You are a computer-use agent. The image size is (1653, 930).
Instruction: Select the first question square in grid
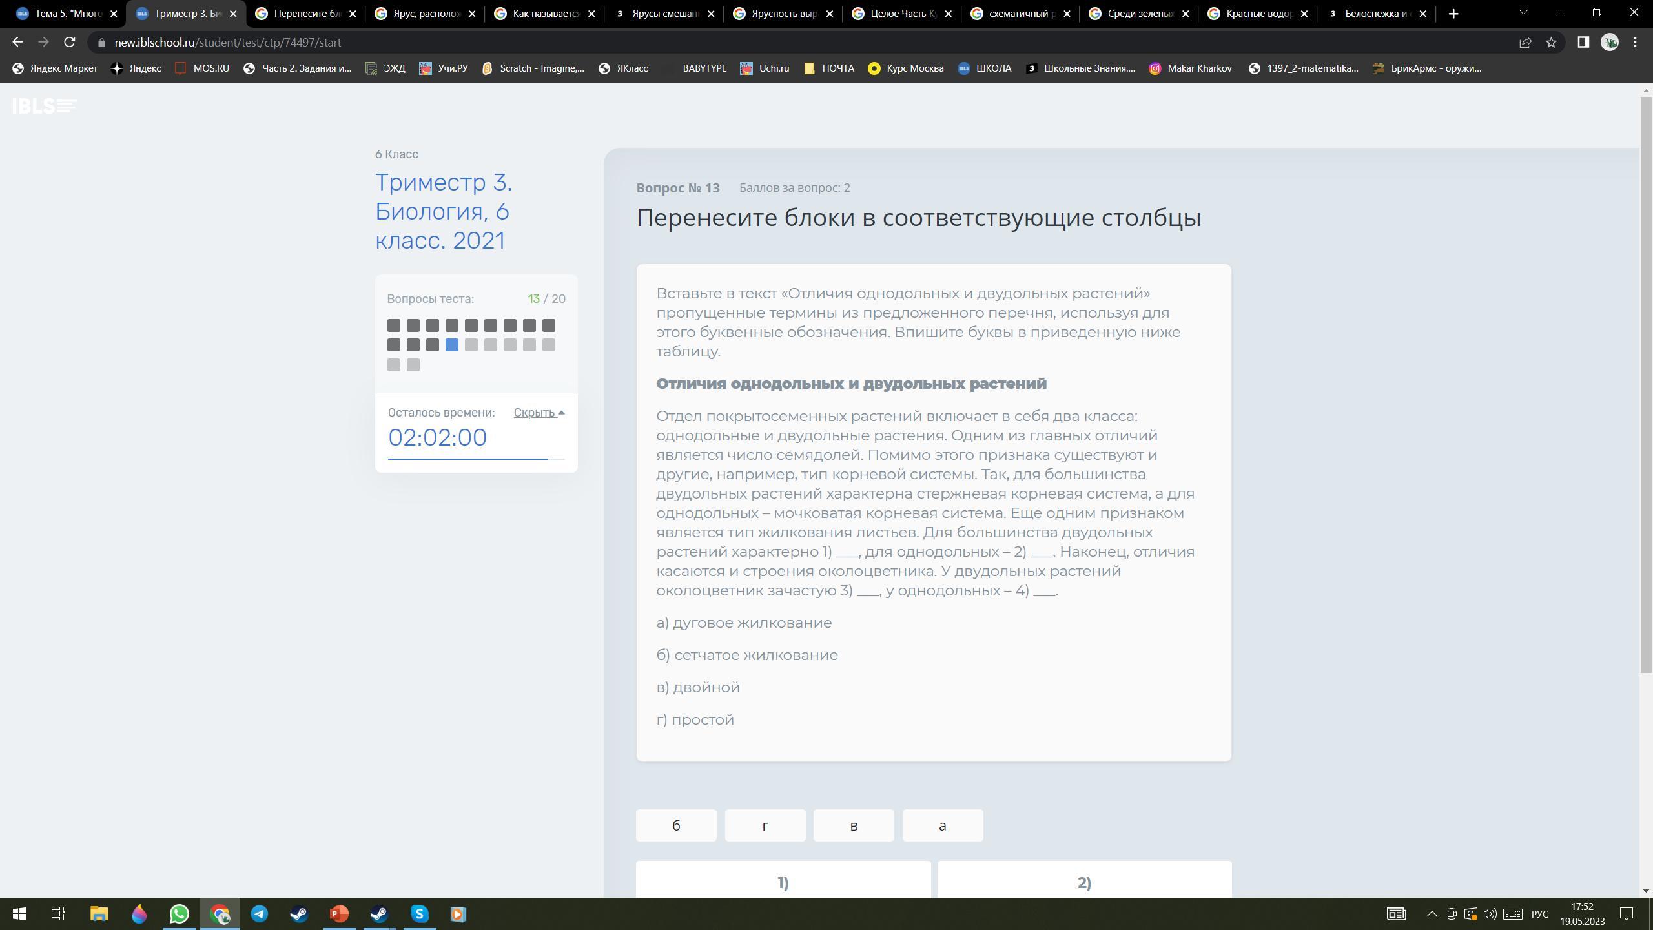(394, 325)
